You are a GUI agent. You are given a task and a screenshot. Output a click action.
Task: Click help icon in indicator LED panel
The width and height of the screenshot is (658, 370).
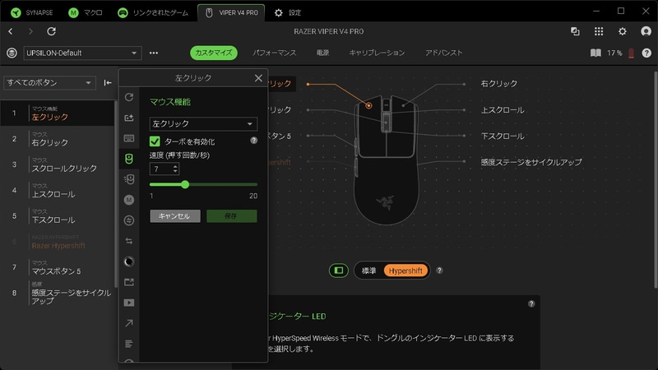[x=531, y=303]
